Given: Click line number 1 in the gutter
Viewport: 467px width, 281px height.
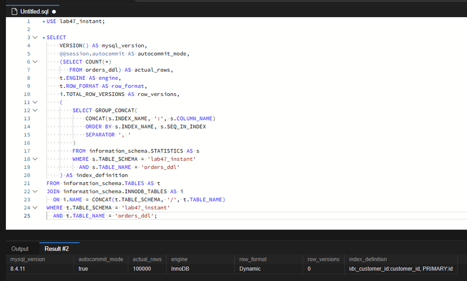Looking at the screenshot, I should point(29,21).
